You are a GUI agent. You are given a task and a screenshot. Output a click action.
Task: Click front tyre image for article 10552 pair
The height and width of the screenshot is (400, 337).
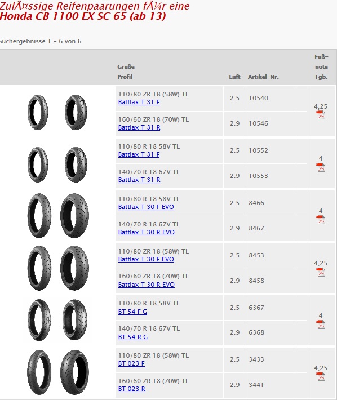click(38, 165)
